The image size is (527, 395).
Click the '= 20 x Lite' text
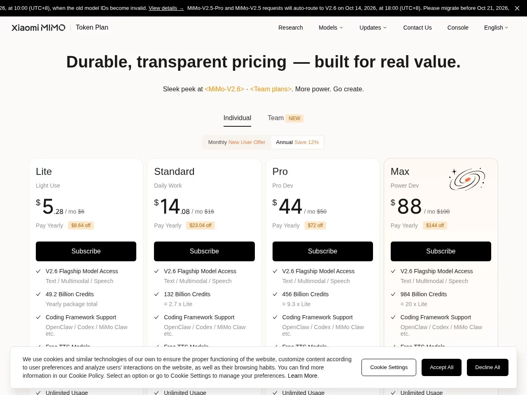tap(414, 304)
